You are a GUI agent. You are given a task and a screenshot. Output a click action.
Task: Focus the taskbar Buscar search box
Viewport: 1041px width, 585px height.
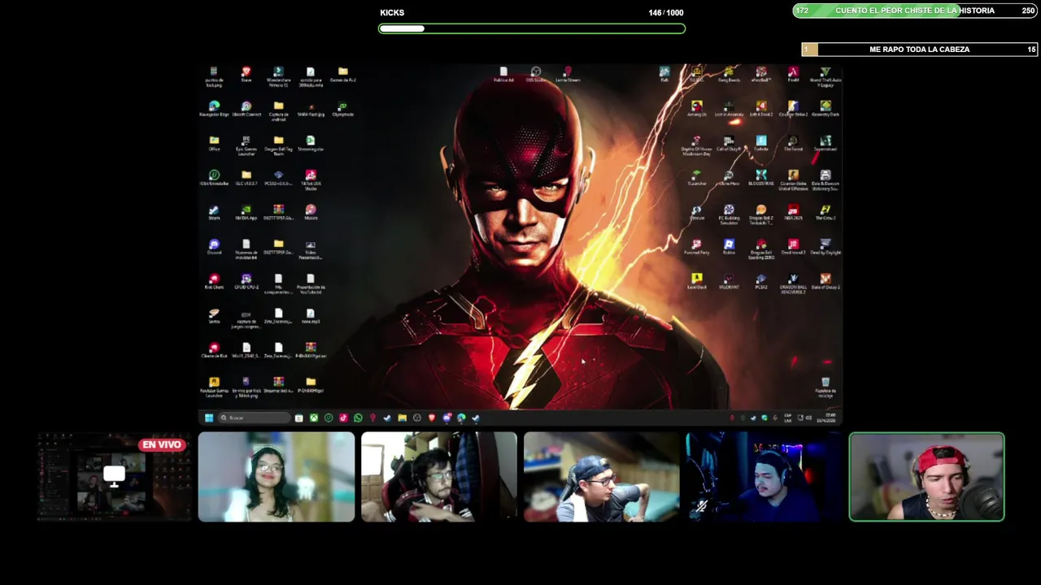click(254, 418)
